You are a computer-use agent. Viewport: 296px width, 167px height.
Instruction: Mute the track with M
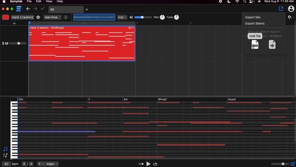pos(7,43)
